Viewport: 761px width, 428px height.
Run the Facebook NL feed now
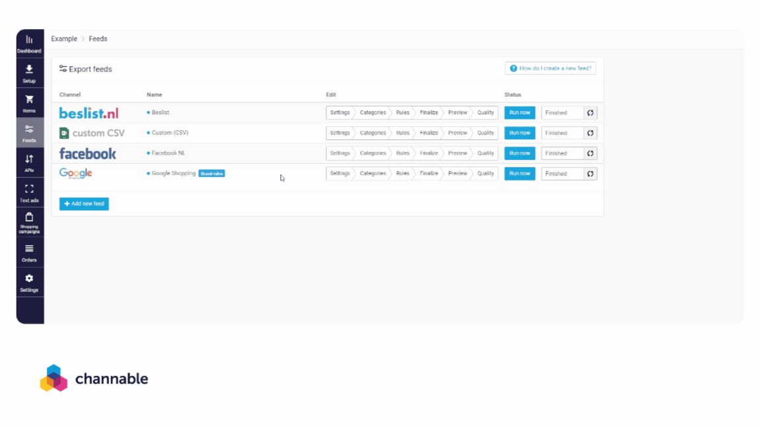tap(520, 153)
